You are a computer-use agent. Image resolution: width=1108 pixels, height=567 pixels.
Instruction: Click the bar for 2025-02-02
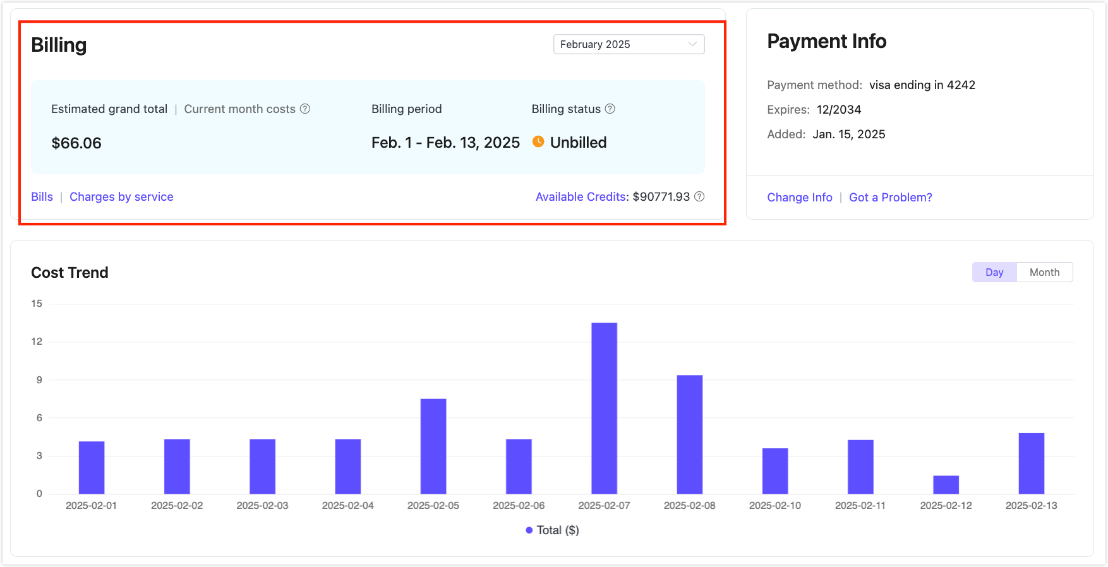[x=177, y=466]
